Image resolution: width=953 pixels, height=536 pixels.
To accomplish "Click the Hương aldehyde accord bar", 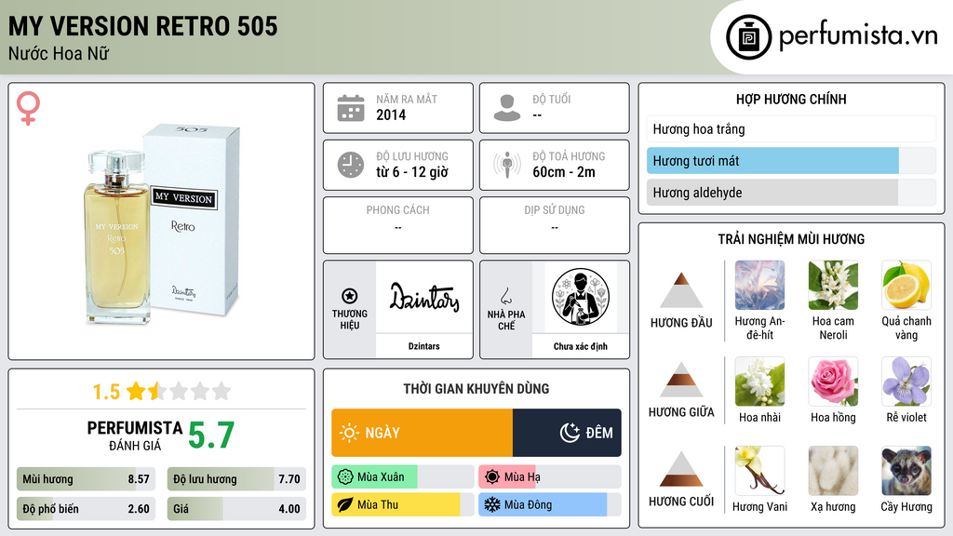I will (791, 193).
